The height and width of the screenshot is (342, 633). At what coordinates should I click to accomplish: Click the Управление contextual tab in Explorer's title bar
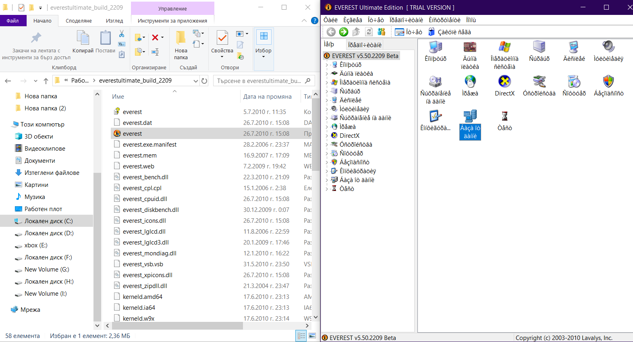[x=172, y=8]
